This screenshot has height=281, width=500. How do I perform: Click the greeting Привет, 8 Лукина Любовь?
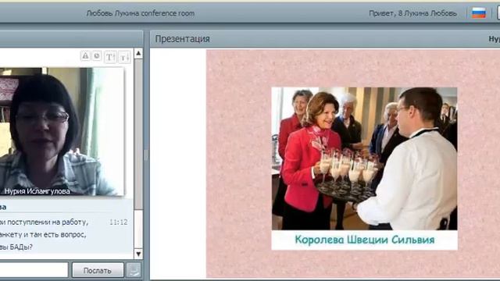point(412,13)
